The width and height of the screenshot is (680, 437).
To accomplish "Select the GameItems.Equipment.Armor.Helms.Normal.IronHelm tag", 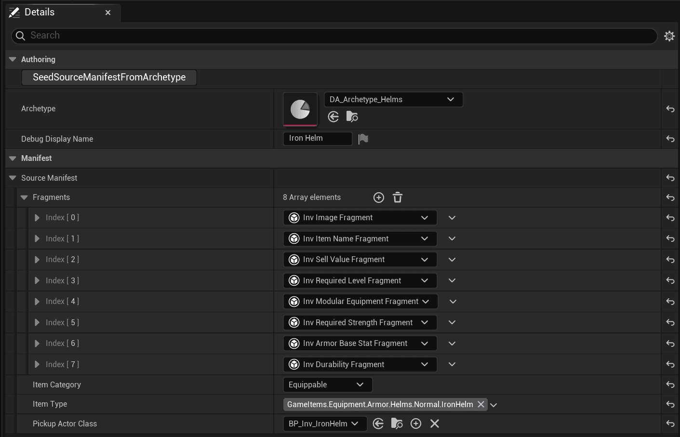I will [x=380, y=404].
